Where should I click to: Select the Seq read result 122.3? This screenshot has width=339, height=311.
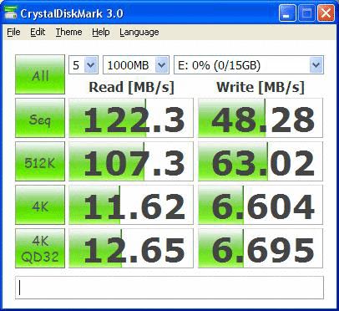pyautogui.click(x=131, y=118)
